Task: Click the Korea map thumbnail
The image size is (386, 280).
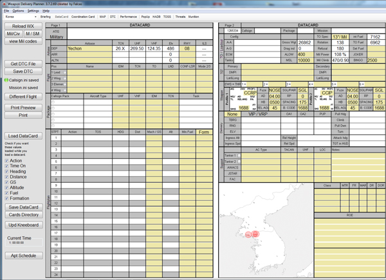Action: [266, 230]
